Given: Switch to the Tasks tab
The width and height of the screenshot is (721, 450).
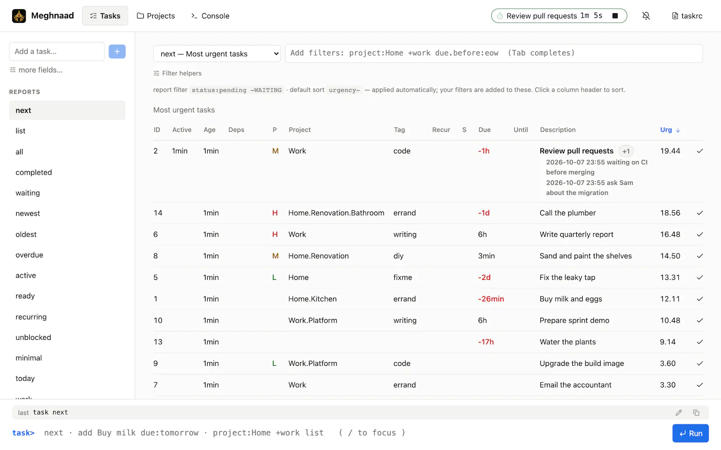Looking at the screenshot, I should pos(105,16).
